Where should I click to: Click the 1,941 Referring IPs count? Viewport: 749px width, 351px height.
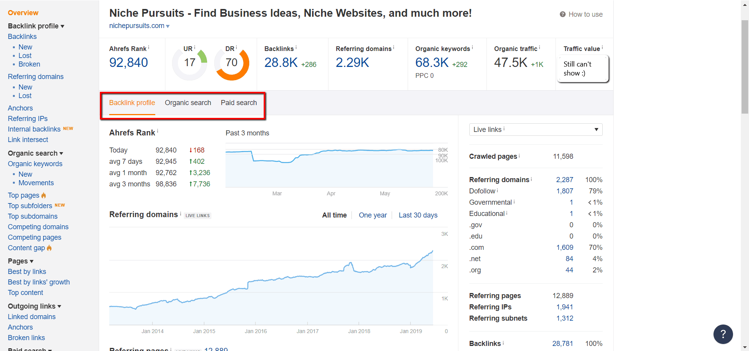click(564, 307)
